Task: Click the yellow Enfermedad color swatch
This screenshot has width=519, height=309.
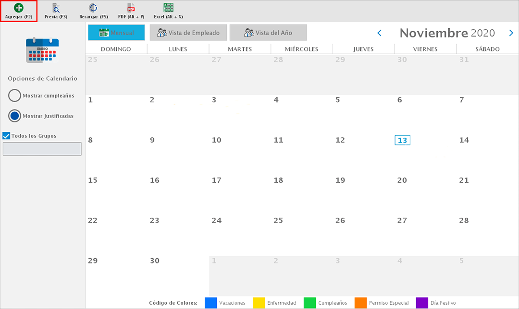Action: [x=259, y=303]
